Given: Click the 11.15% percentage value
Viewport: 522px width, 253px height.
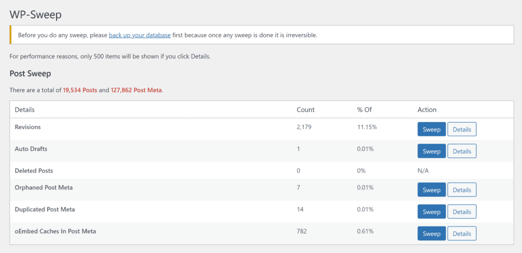Looking at the screenshot, I should point(367,127).
